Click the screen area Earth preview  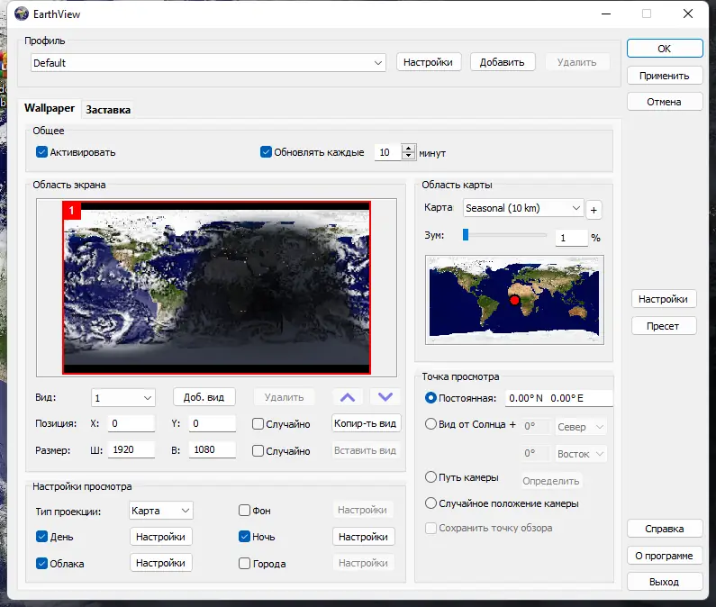pyautogui.click(x=216, y=288)
